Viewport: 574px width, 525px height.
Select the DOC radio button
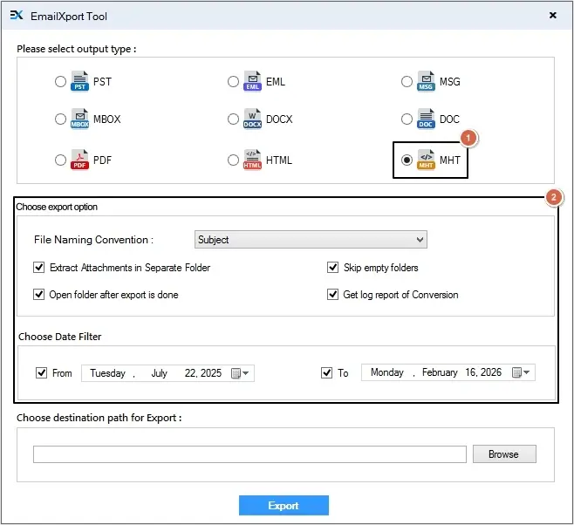407,119
